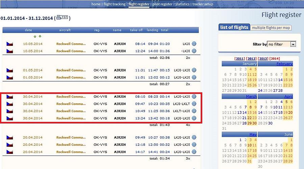Click Rockwell Comma... aircraft on 12:24 flight
304x169 pixels.
click(x=71, y=51)
